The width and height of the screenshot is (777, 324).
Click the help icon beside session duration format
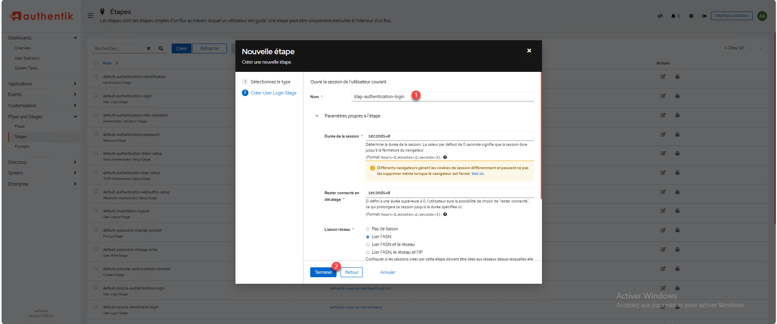[x=445, y=157]
